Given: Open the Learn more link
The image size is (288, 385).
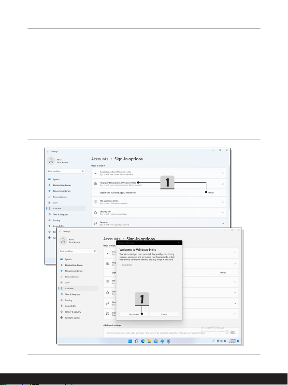Looking at the screenshot, I should pos(127,265).
